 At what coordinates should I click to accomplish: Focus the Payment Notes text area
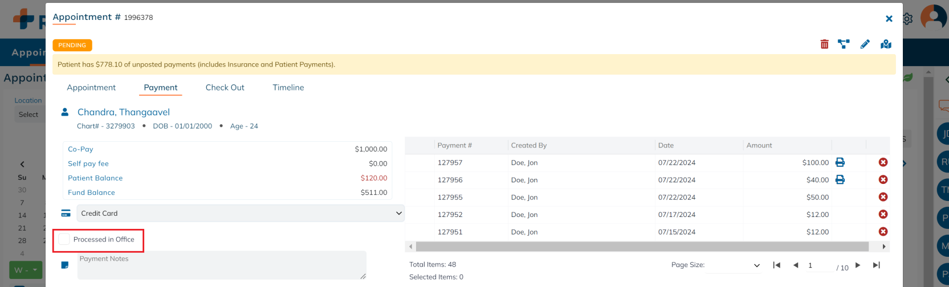click(x=221, y=265)
